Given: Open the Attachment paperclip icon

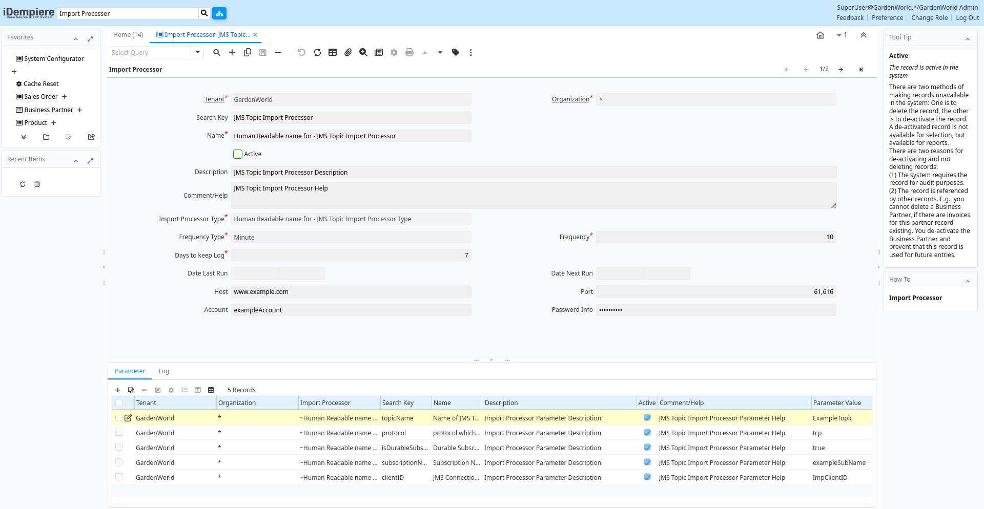Looking at the screenshot, I should coord(348,52).
